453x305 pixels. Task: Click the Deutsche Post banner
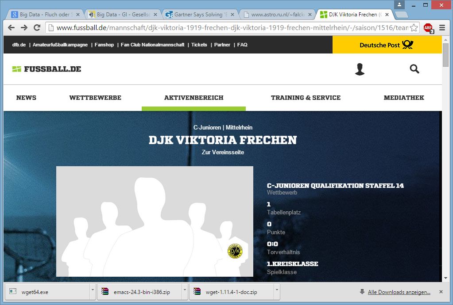click(x=387, y=45)
